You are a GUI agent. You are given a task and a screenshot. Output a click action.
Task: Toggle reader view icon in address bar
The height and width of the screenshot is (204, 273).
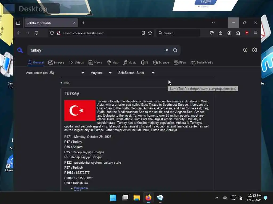pos(143,33)
